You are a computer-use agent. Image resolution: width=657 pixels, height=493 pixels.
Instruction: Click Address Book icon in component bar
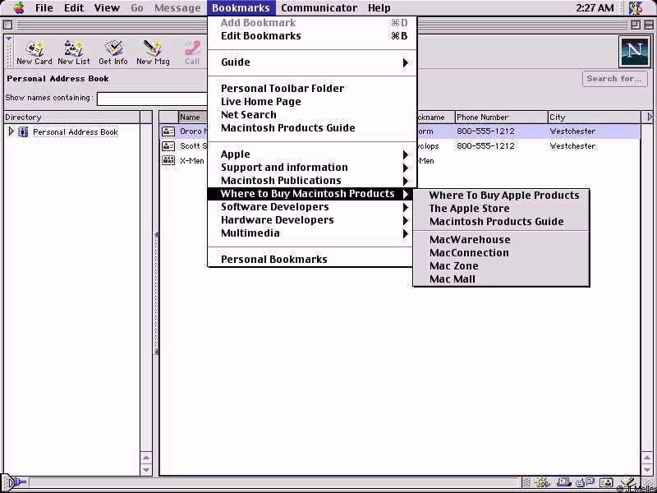pyautogui.click(x=606, y=482)
